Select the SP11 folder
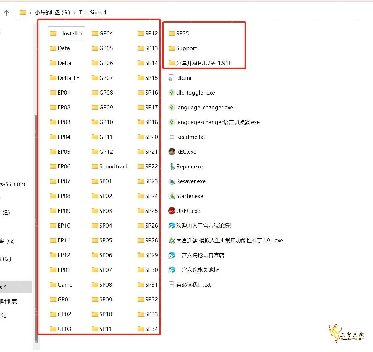 tap(102, 329)
